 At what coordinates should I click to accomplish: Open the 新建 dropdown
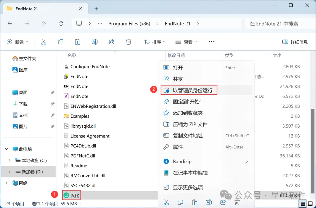coord(17,42)
